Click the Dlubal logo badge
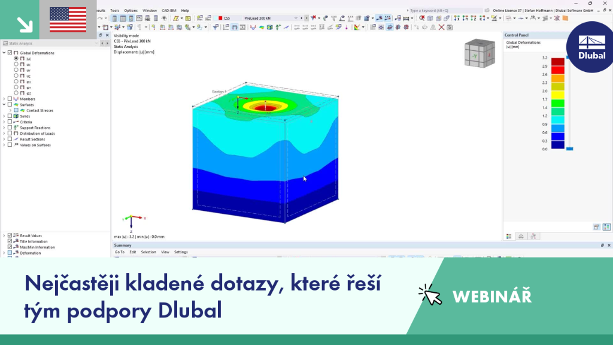 [x=591, y=47]
